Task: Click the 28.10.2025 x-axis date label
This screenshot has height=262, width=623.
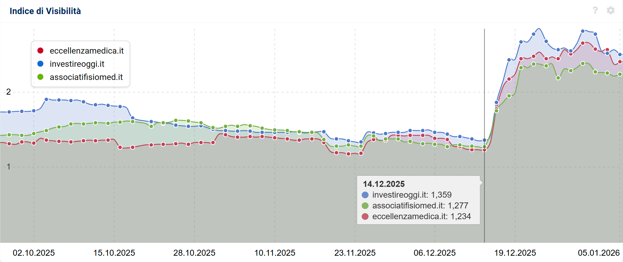Action: 194,253
